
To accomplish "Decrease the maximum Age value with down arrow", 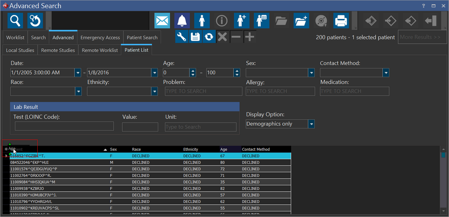I will [237, 75].
